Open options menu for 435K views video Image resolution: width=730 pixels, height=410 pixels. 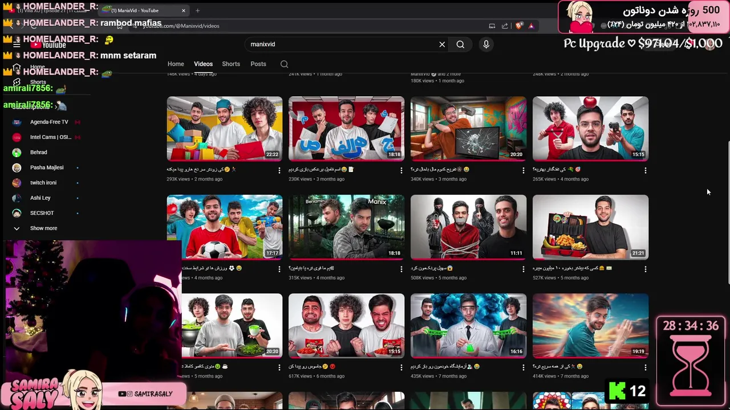[x=523, y=368]
